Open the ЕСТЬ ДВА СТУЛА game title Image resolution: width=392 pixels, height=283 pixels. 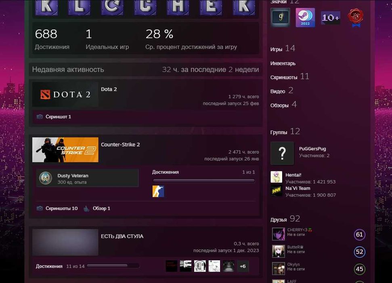(x=122, y=236)
